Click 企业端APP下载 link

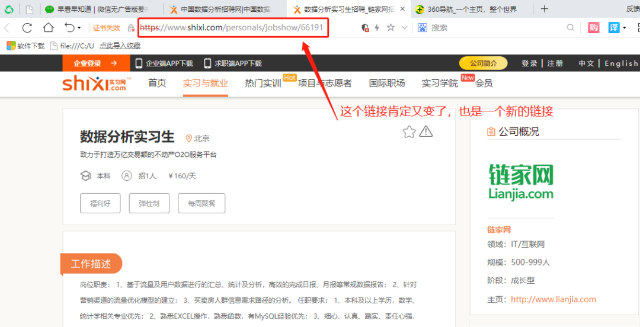click(164, 63)
